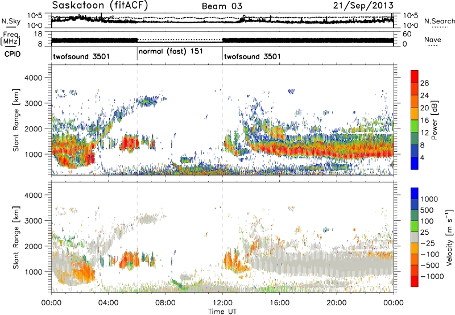Click the 'N.Search' legend label
Image resolution: width=455 pixels, height=315 pixels.
[x=439, y=21]
